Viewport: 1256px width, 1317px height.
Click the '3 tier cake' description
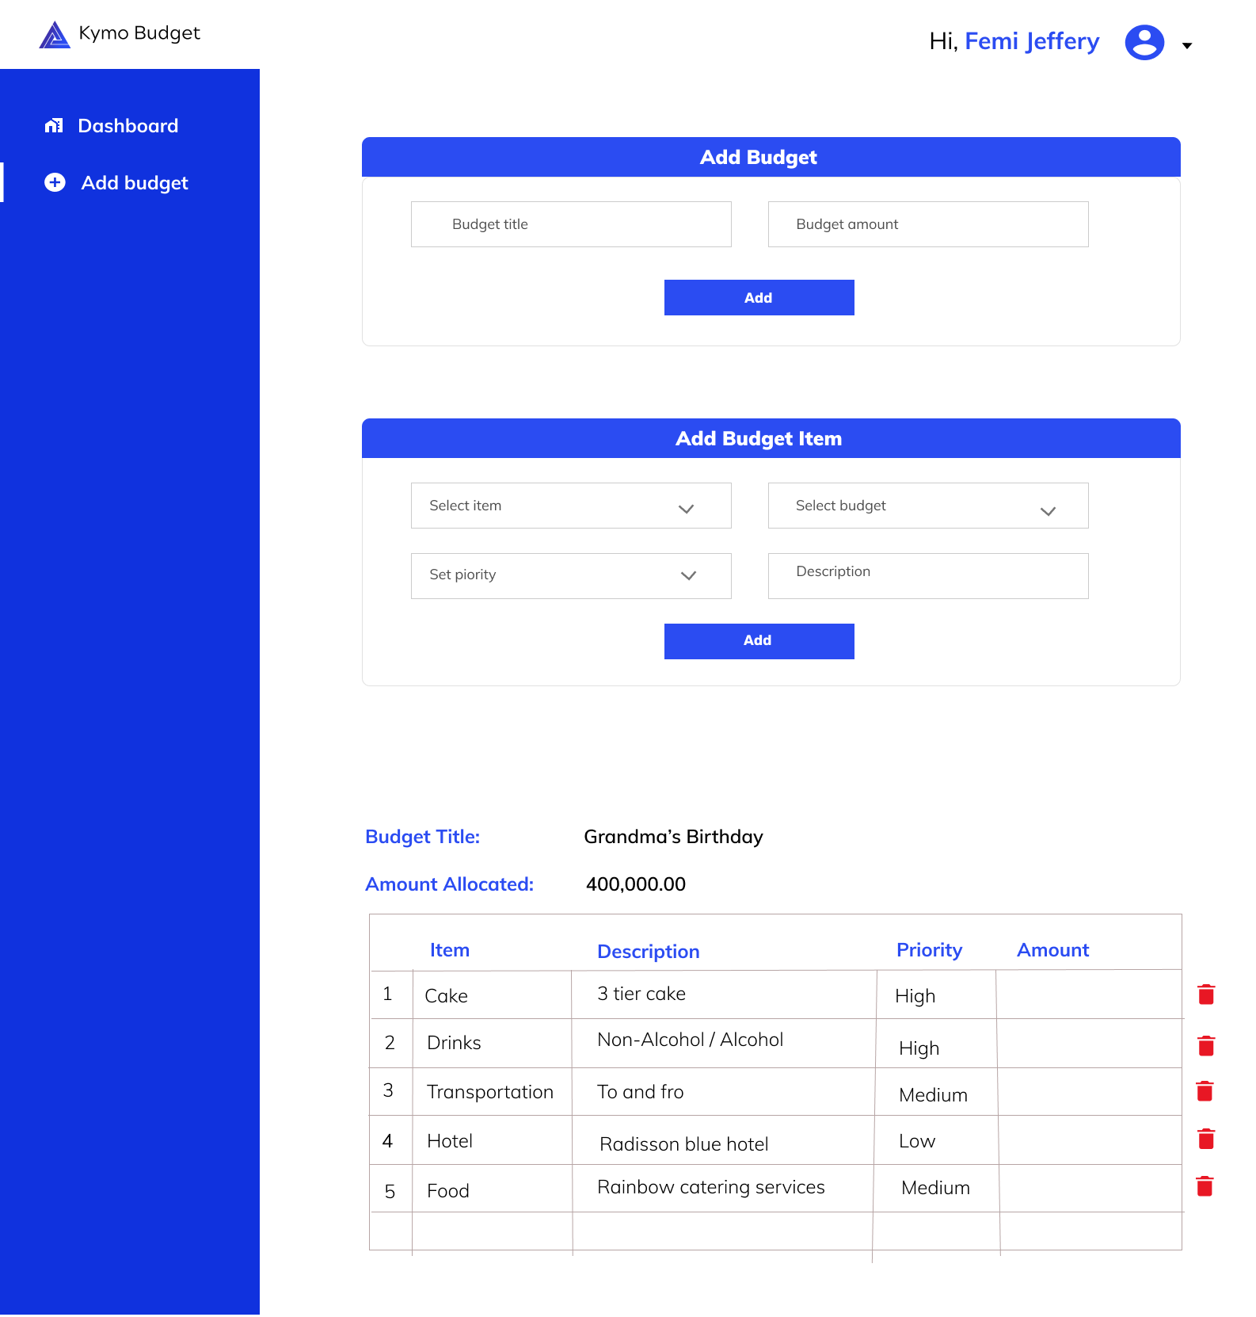click(641, 994)
